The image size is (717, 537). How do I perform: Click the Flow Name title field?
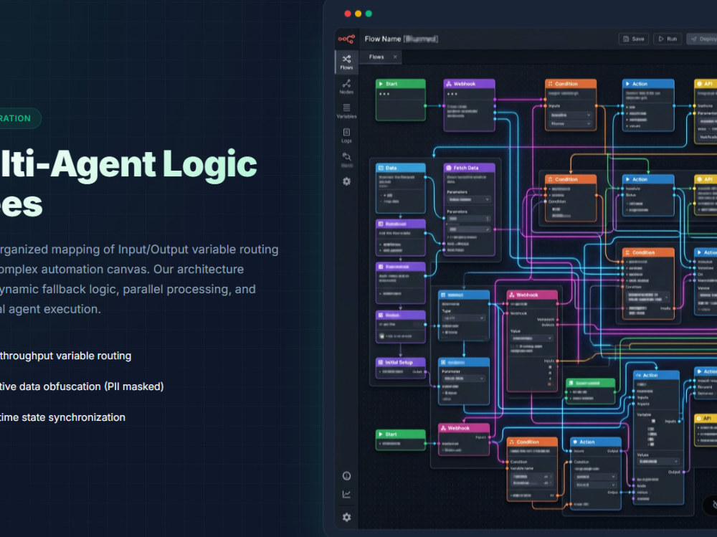click(x=401, y=39)
